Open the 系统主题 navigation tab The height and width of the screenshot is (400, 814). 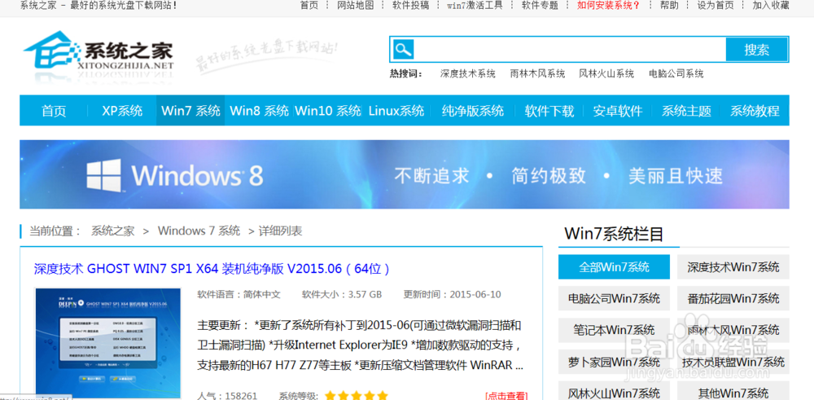point(686,111)
